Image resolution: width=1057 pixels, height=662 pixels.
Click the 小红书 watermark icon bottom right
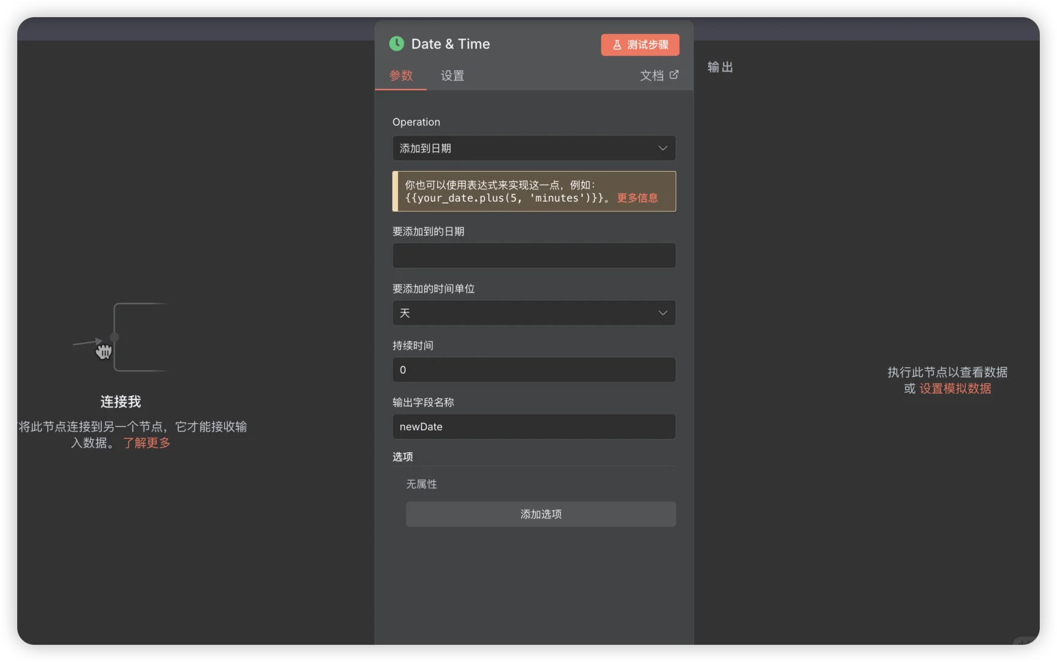(x=1031, y=645)
